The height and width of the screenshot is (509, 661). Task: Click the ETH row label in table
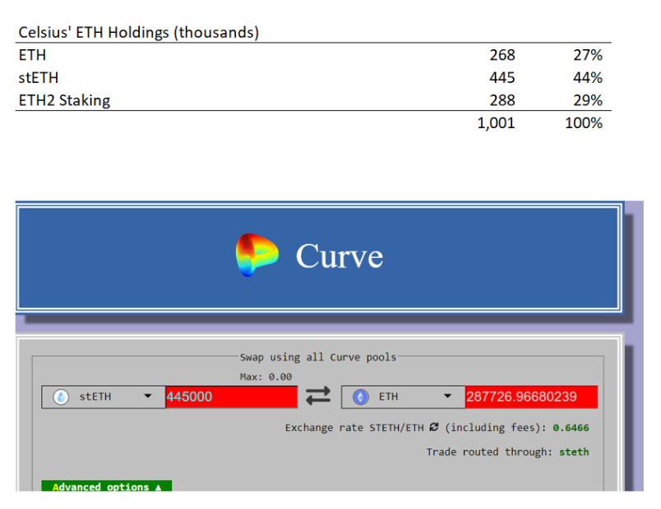pyautogui.click(x=32, y=55)
